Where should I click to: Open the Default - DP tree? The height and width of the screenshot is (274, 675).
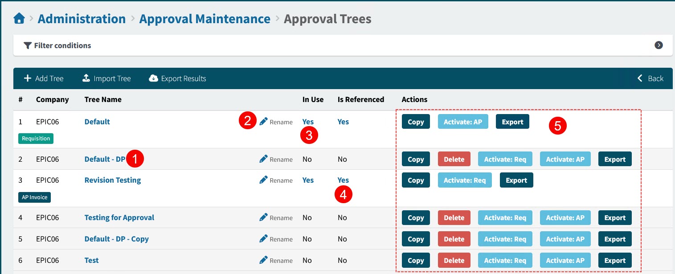[x=105, y=159]
